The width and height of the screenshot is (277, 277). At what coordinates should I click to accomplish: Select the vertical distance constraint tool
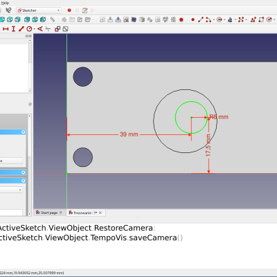tap(13, 29)
